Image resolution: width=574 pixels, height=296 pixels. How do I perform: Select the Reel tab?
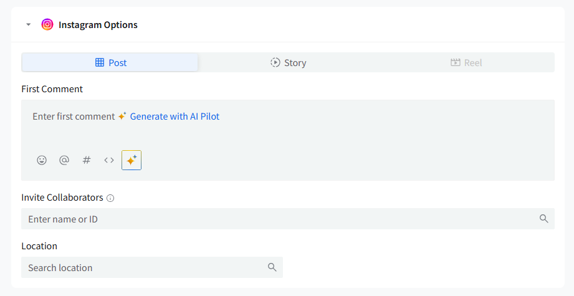[x=466, y=62]
